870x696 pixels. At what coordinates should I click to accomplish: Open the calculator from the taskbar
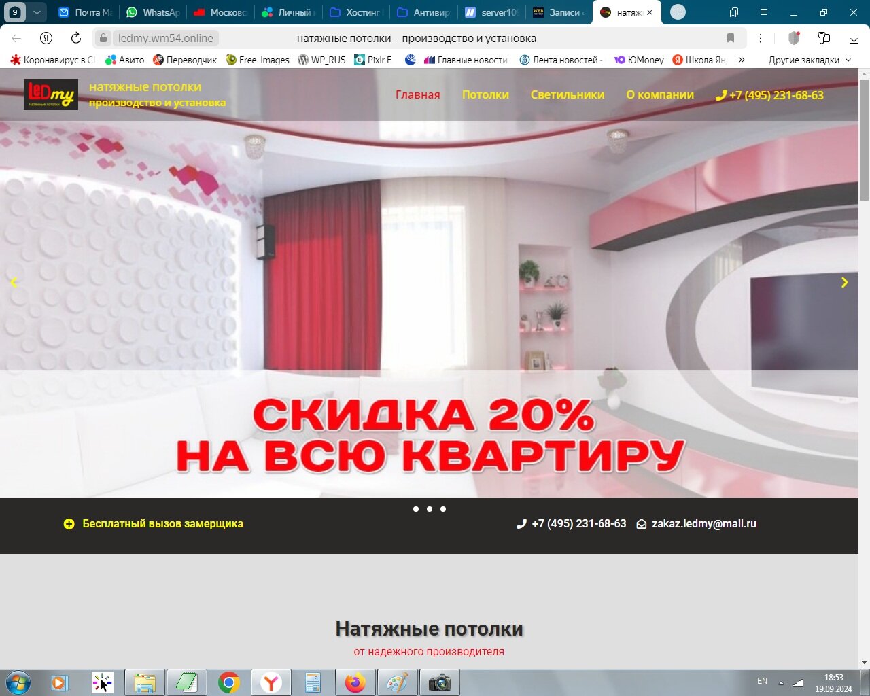[x=313, y=682]
